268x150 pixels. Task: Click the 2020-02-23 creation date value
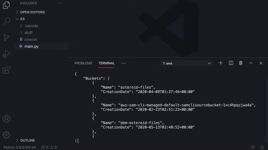click(165, 110)
